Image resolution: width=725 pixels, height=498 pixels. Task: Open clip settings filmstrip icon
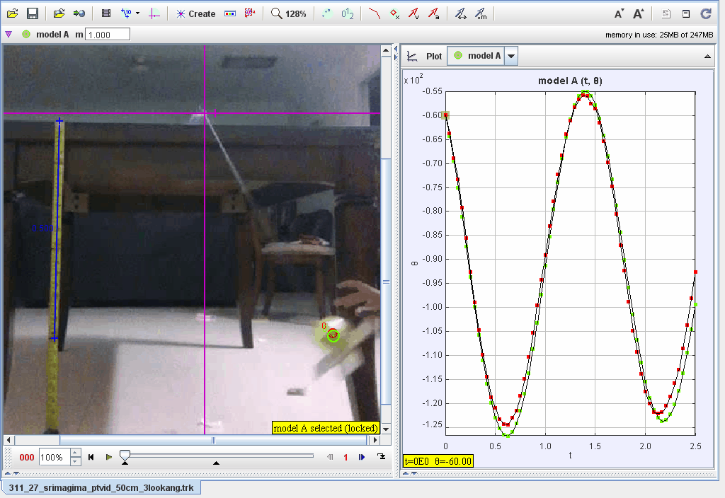click(106, 13)
